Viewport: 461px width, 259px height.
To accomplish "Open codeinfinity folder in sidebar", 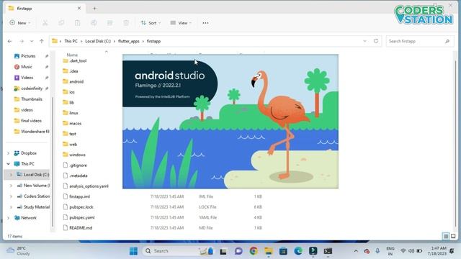I will pos(32,88).
